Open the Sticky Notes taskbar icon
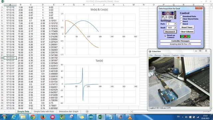 (x=81, y=117)
